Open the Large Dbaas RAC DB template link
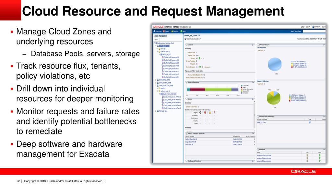The image size is (332, 187). tap(191, 142)
